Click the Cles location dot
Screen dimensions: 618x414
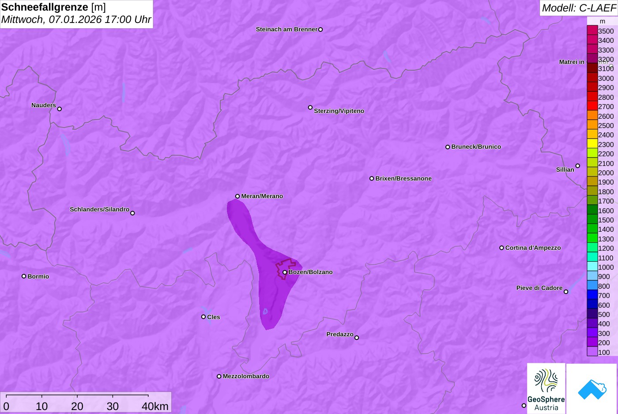tap(203, 317)
